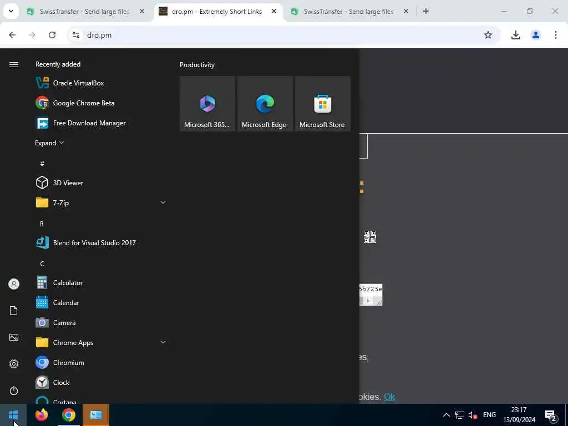Click the muted volume tray icon
The height and width of the screenshot is (426, 568).
(x=473, y=415)
